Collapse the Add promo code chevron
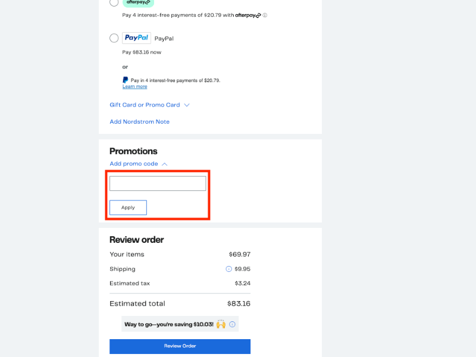Screen dimensions: 476x357 (165, 164)
